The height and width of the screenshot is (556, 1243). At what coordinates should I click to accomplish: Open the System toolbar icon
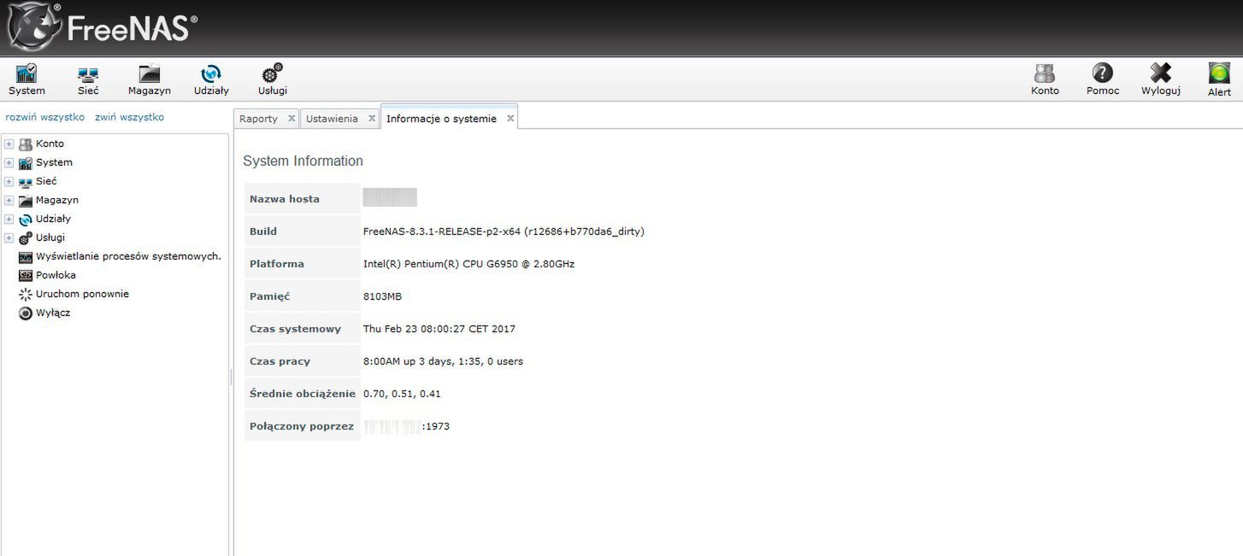[x=27, y=74]
